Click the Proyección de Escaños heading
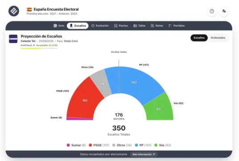 (x=41, y=36)
